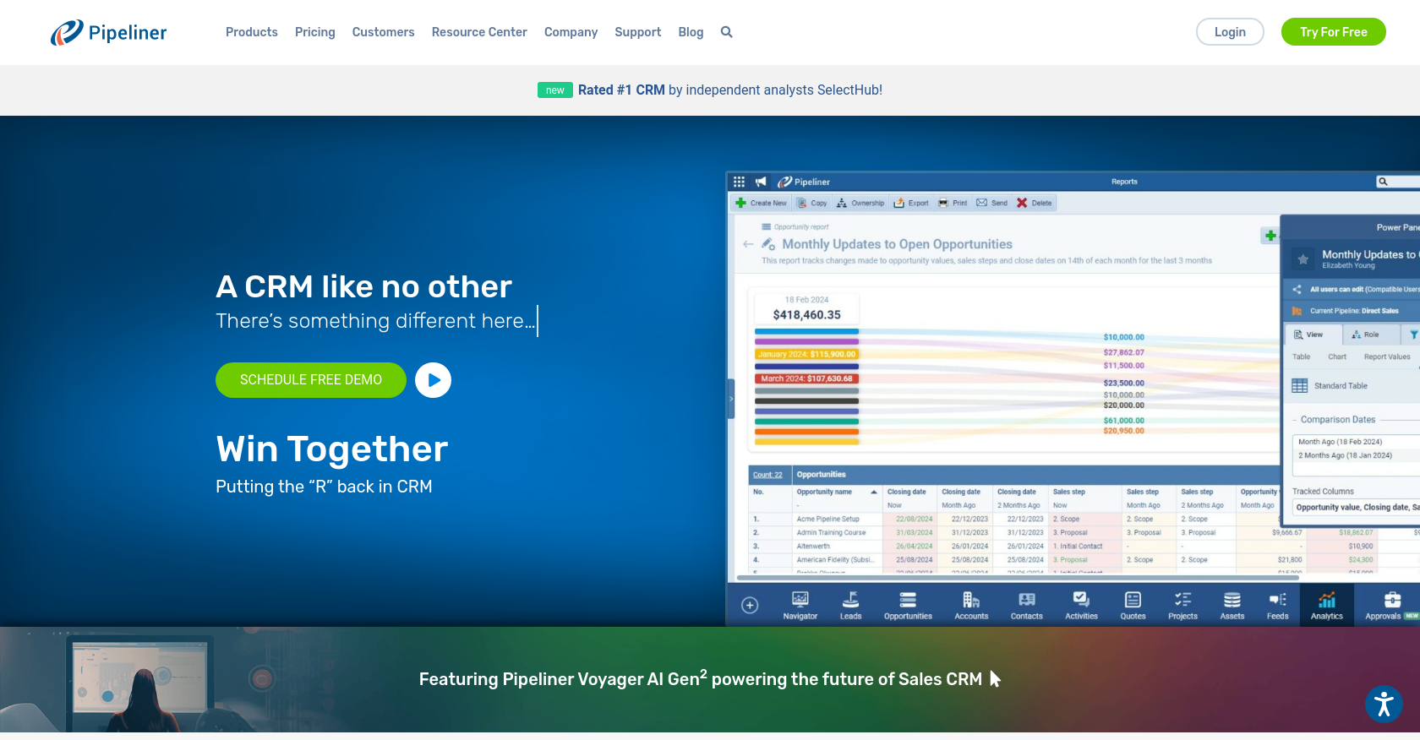Click the Count: 22 link in table
Viewport: 1420px width, 740px height.
click(x=767, y=475)
